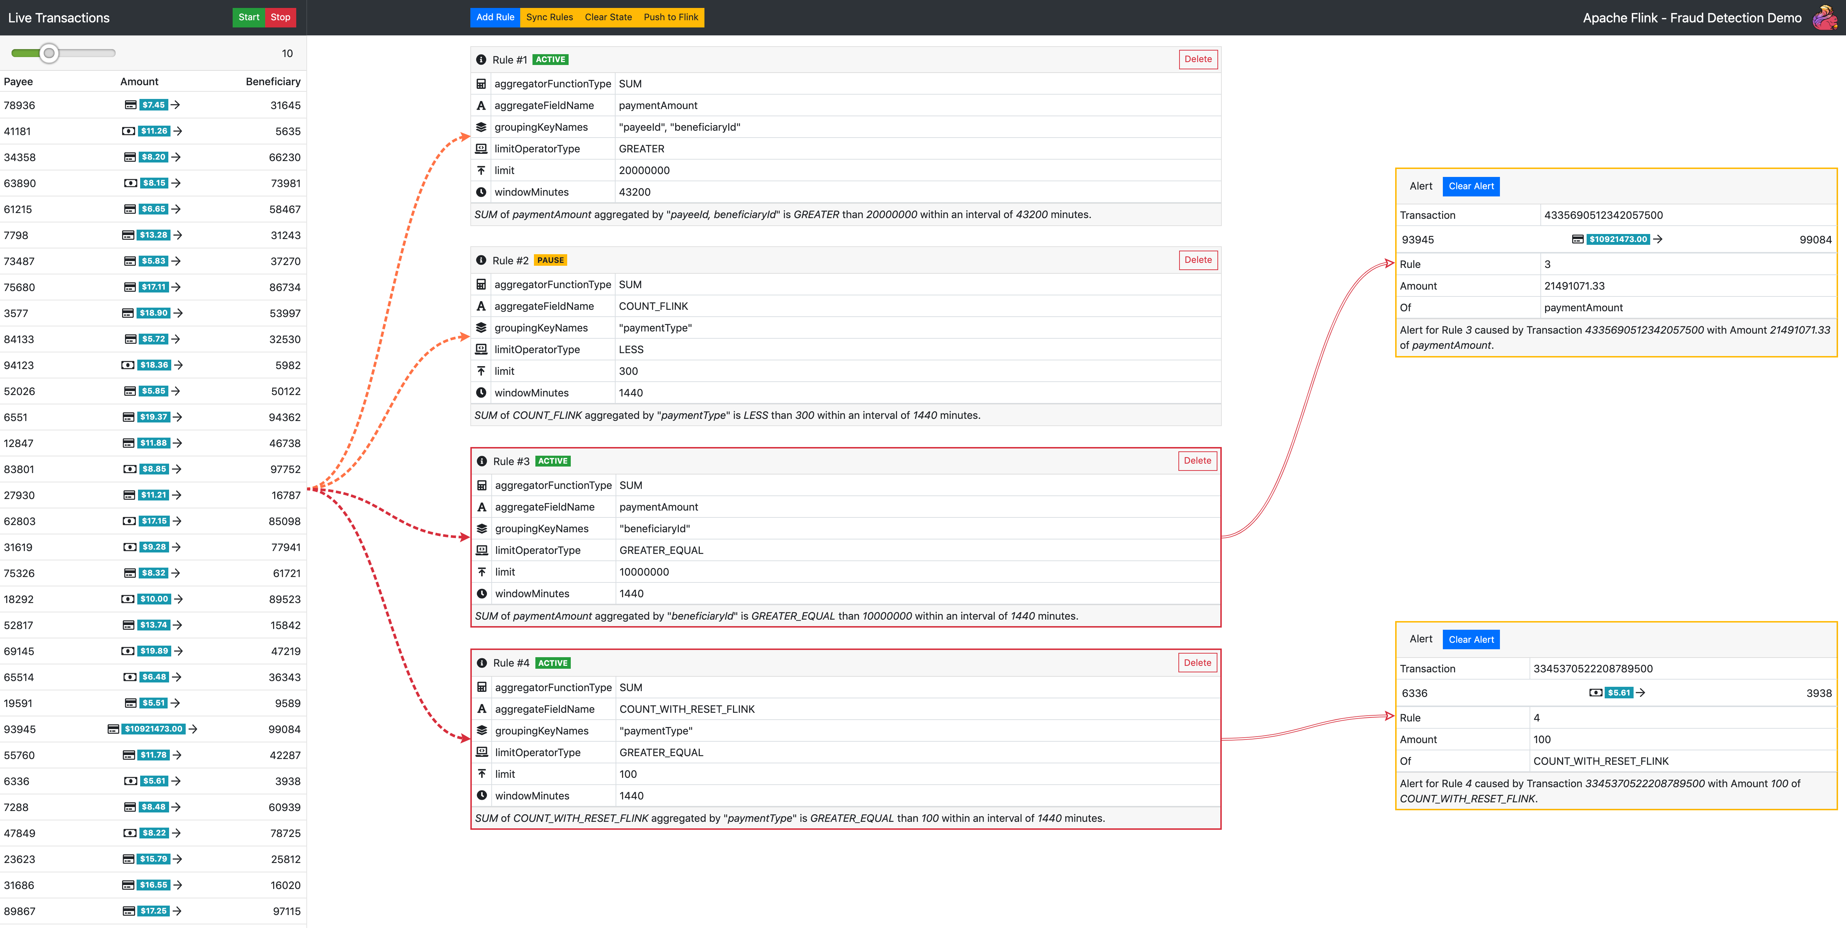Click the ACTIVE badge on Rule #4
The height and width of the screenshot is (928, 1846).
552,663
